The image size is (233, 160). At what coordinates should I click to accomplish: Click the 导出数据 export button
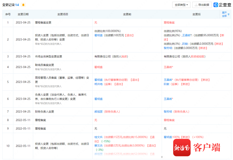click(x=202, y=5)
